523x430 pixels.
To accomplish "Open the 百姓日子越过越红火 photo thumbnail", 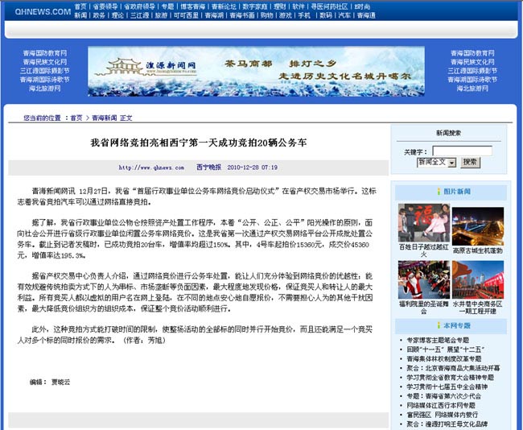I will click(421, 223).
